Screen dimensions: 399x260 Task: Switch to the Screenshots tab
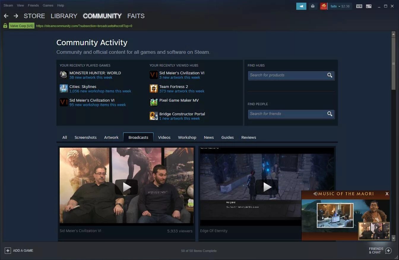[x=85, y=137]
